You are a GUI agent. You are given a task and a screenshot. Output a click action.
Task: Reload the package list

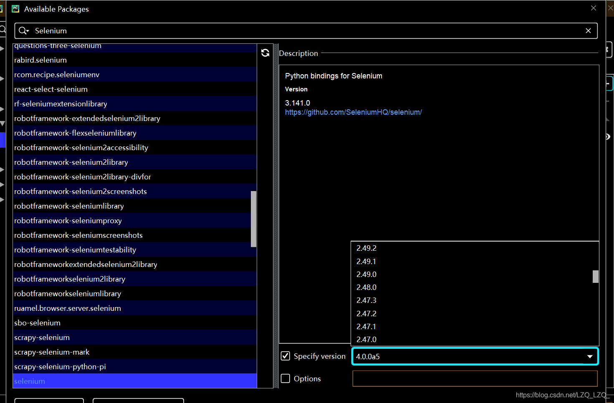point(265,53)
